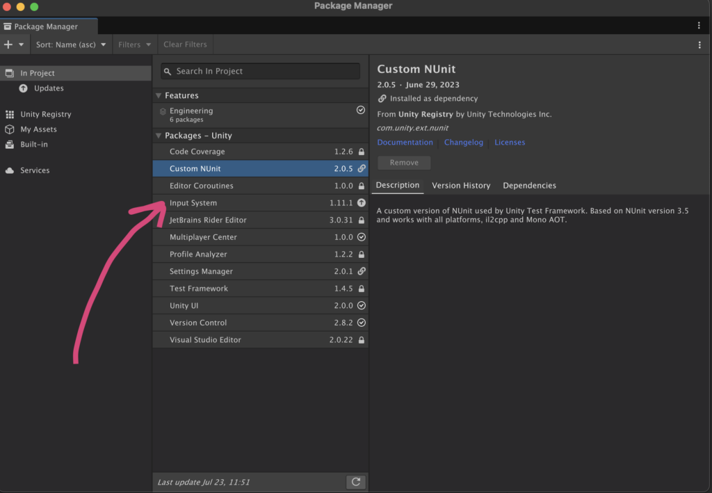Collapse the Features section
The width and height of the screenshot is (712, 493).
pyautogui.click(x=159, y=96)
